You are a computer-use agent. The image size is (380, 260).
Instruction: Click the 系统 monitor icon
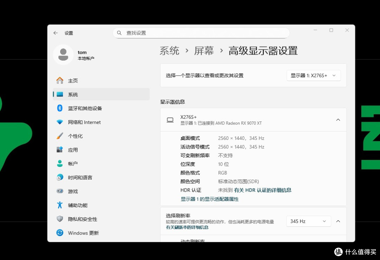[x=60, y=94]
